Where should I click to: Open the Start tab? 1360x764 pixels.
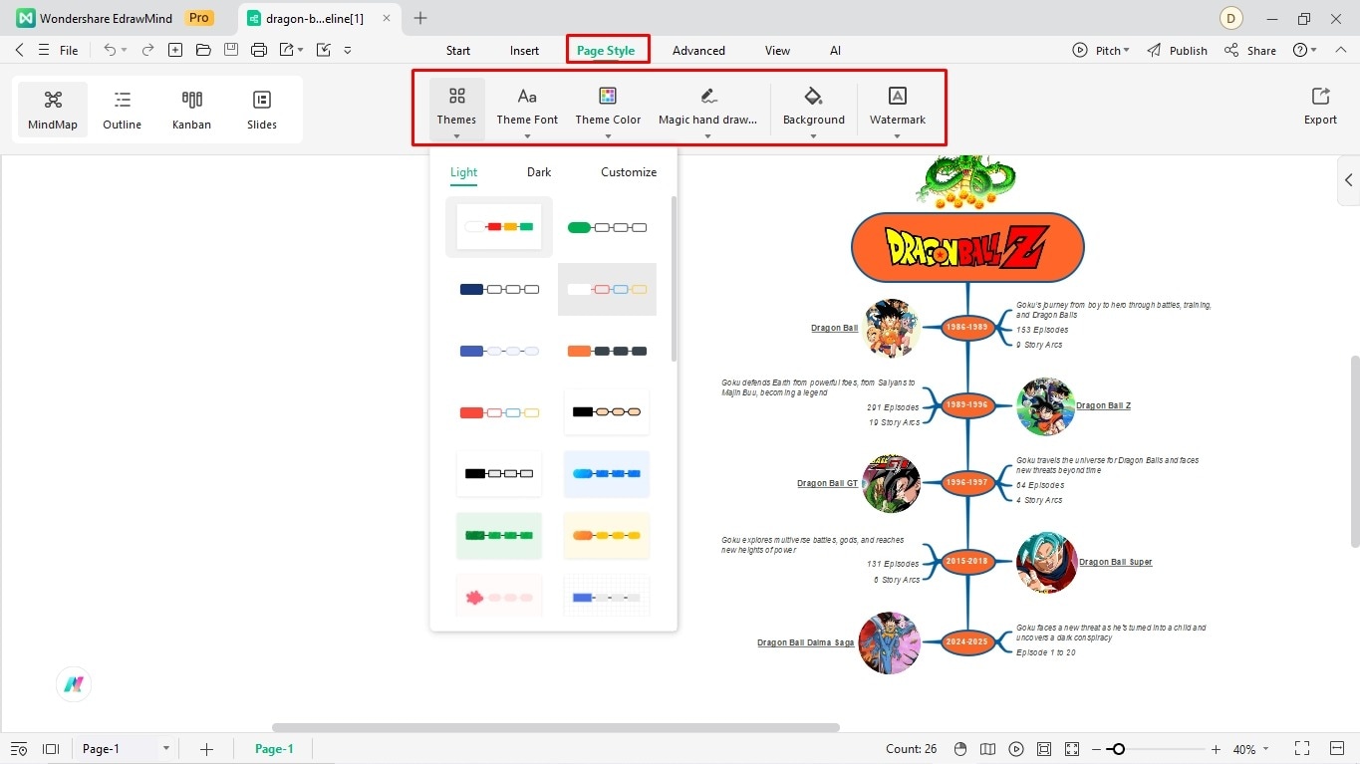[x=458, y=51]
